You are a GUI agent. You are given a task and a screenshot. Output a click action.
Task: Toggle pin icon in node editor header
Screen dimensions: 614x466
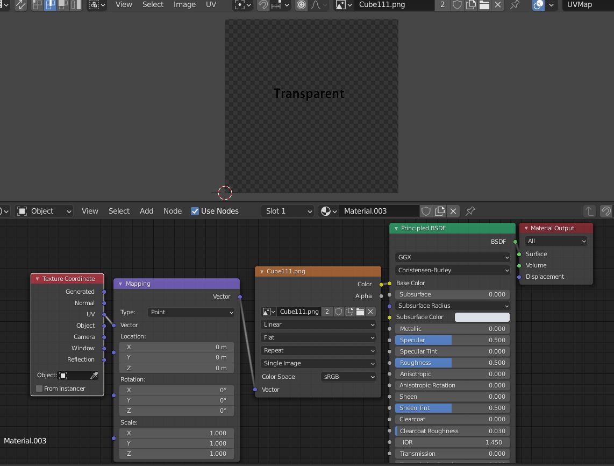coord(470,211)
